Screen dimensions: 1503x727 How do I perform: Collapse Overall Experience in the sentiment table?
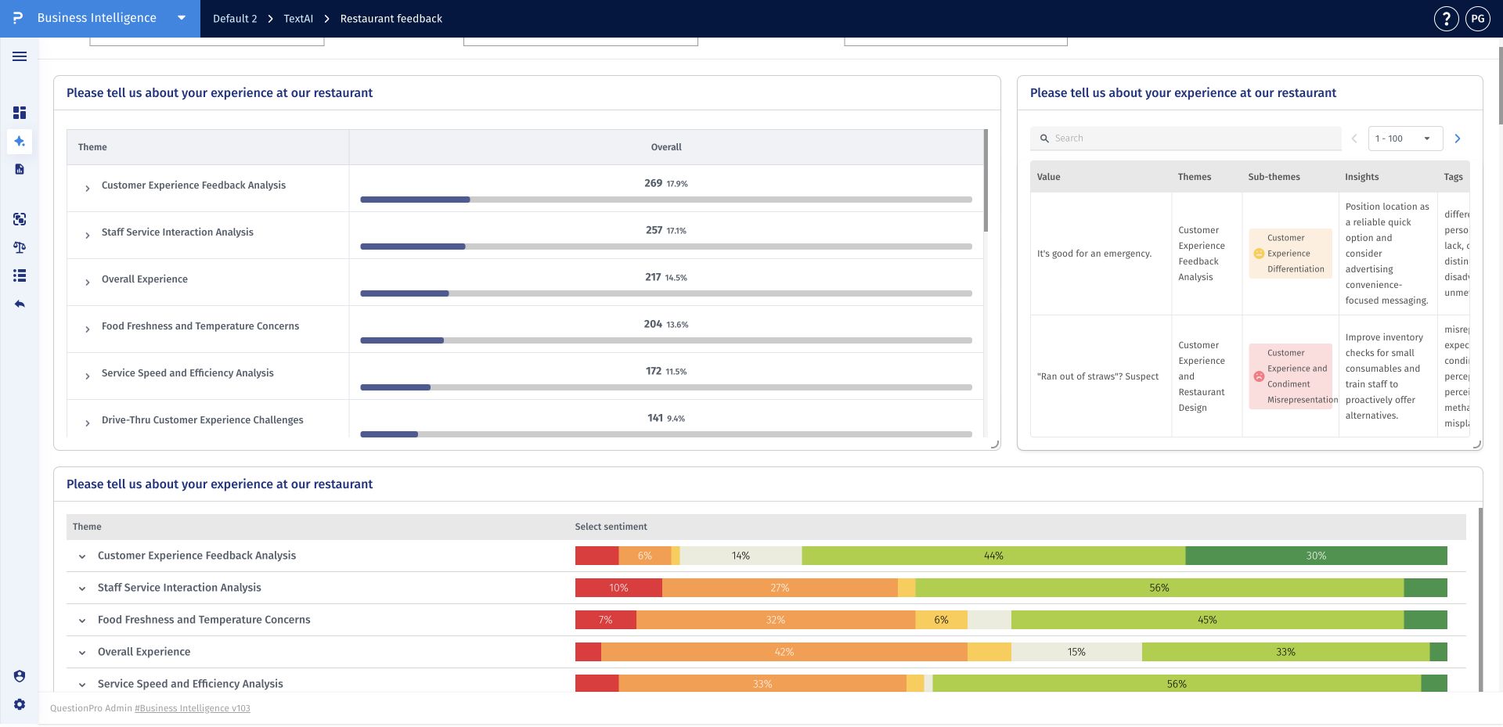click(x=82, y=653)
